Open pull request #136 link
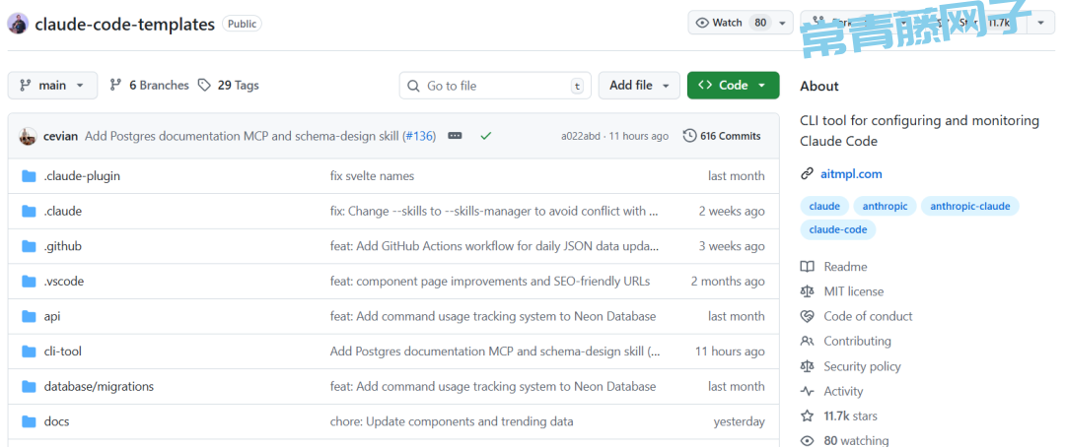 (x=419, y=136)
